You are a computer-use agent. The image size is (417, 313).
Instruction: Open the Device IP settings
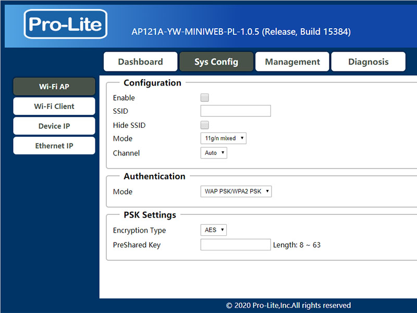[54, 126]
